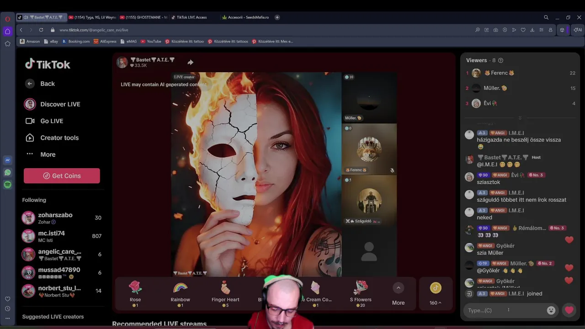
Task: Switch to Accesorii - SeedsMafia.ro tab
Action: (245, 17)
